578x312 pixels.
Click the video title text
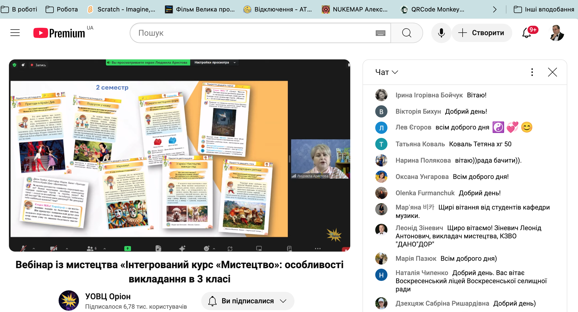180,272
